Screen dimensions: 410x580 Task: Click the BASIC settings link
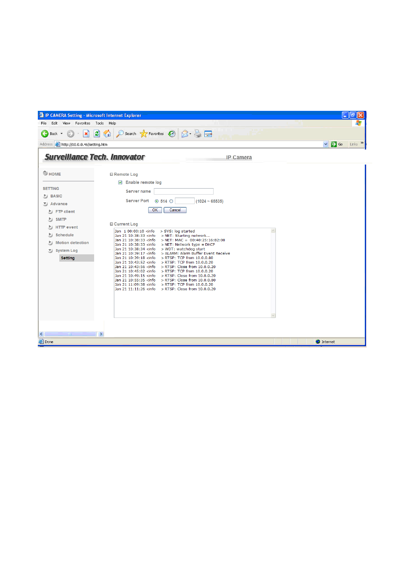tap(56, 196)
